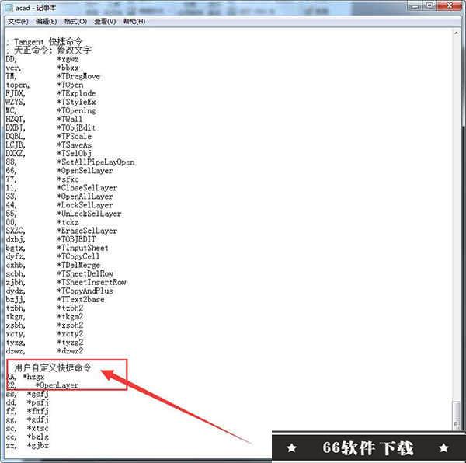Click the vertical scrollbar thumb
The image size is (466, 463).
click(x=456, y=416)
